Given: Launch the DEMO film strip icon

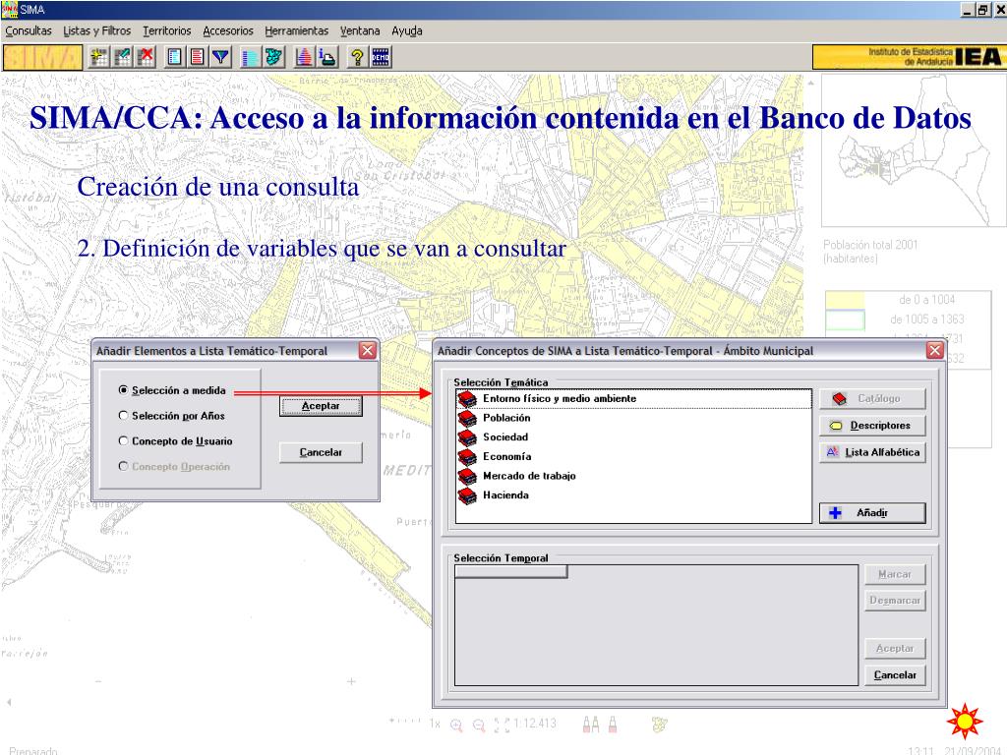Looking at the screenshot, I should tap(381, 57).
